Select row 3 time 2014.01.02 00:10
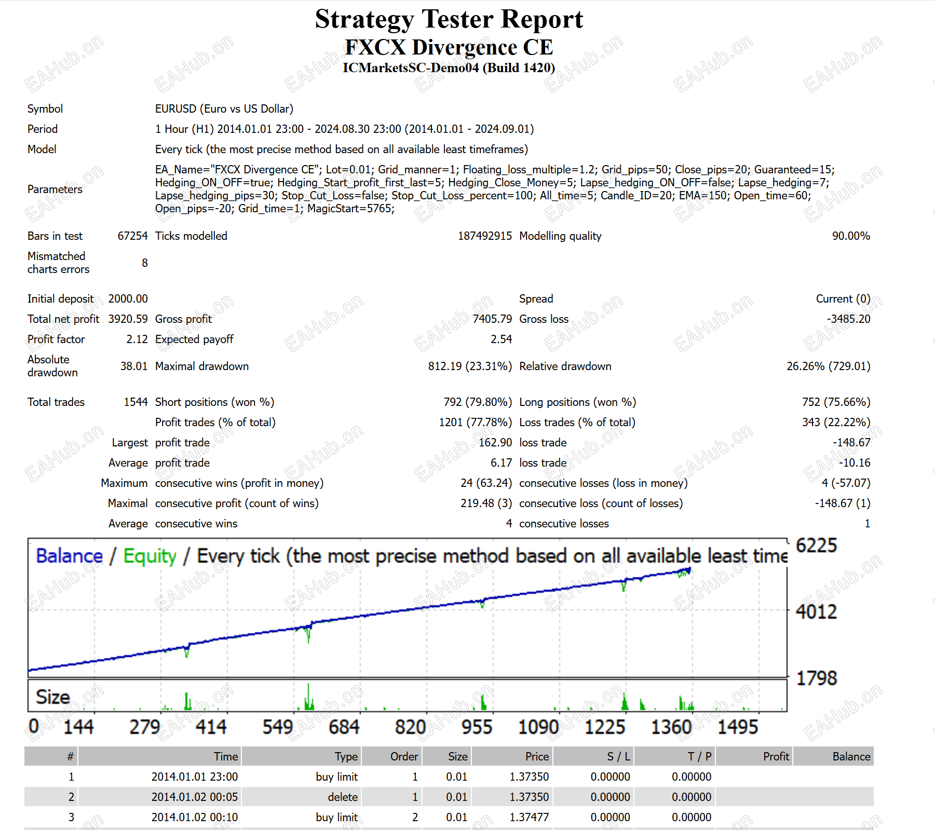Image resolution: width=935 pixels, height=830 pixels. tap(195, 817)
